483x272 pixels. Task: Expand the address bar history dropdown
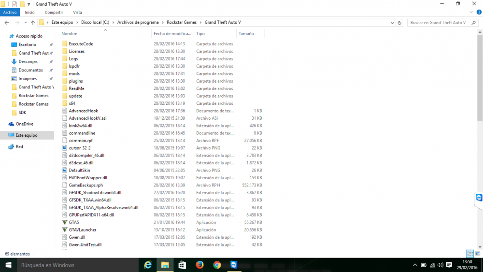tap(392, 23)
